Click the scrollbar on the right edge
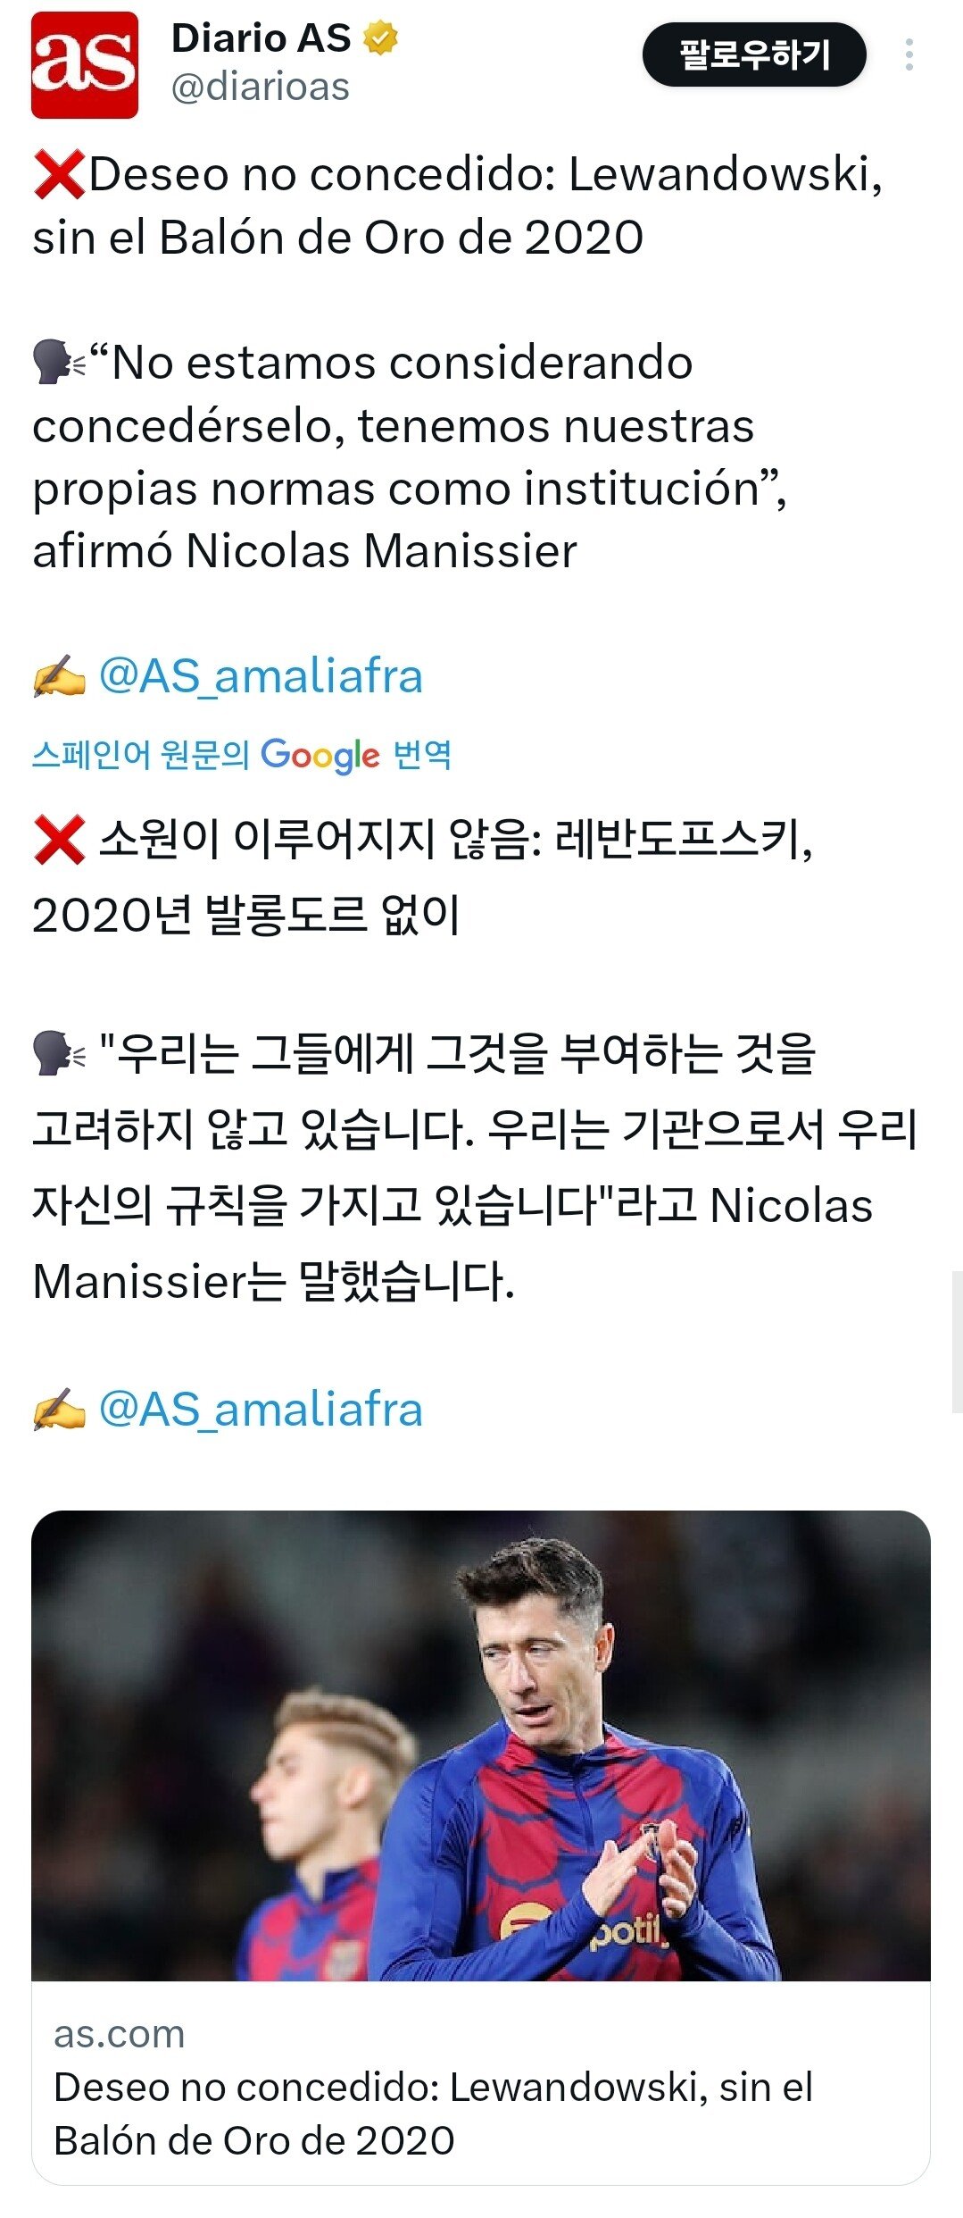This screenshot has height=2218, width=963. (958, 1342)
